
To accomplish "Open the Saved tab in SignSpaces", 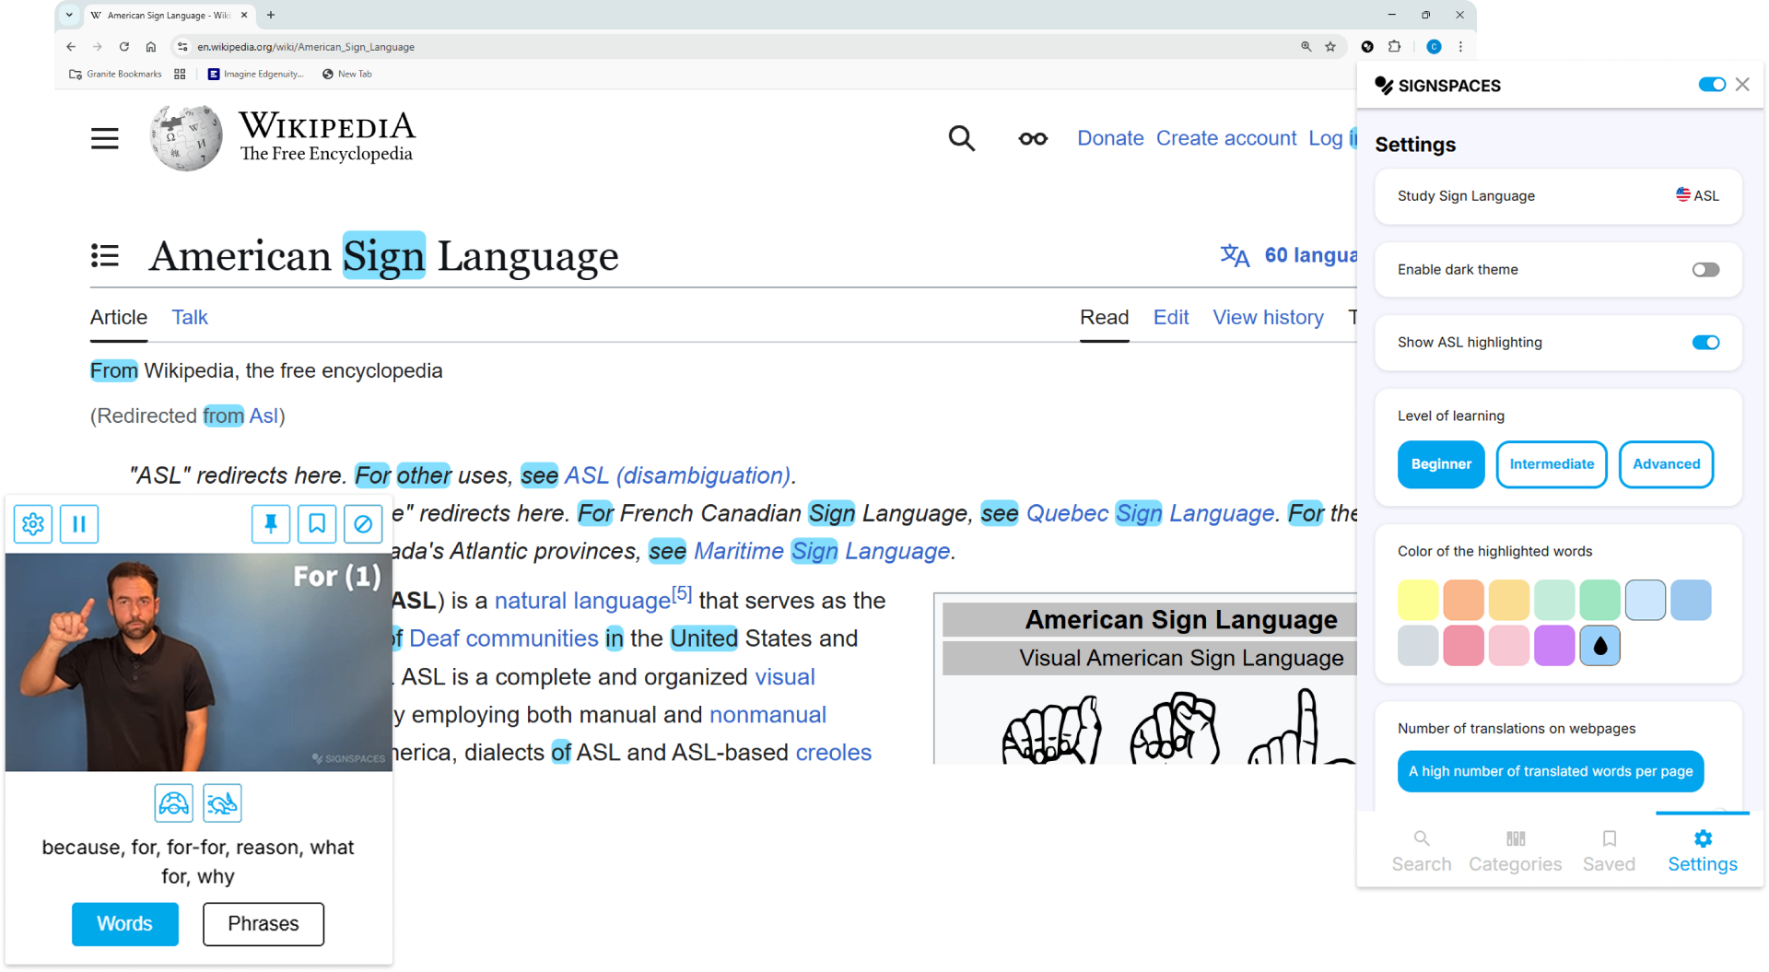I will click(1609, 850).
